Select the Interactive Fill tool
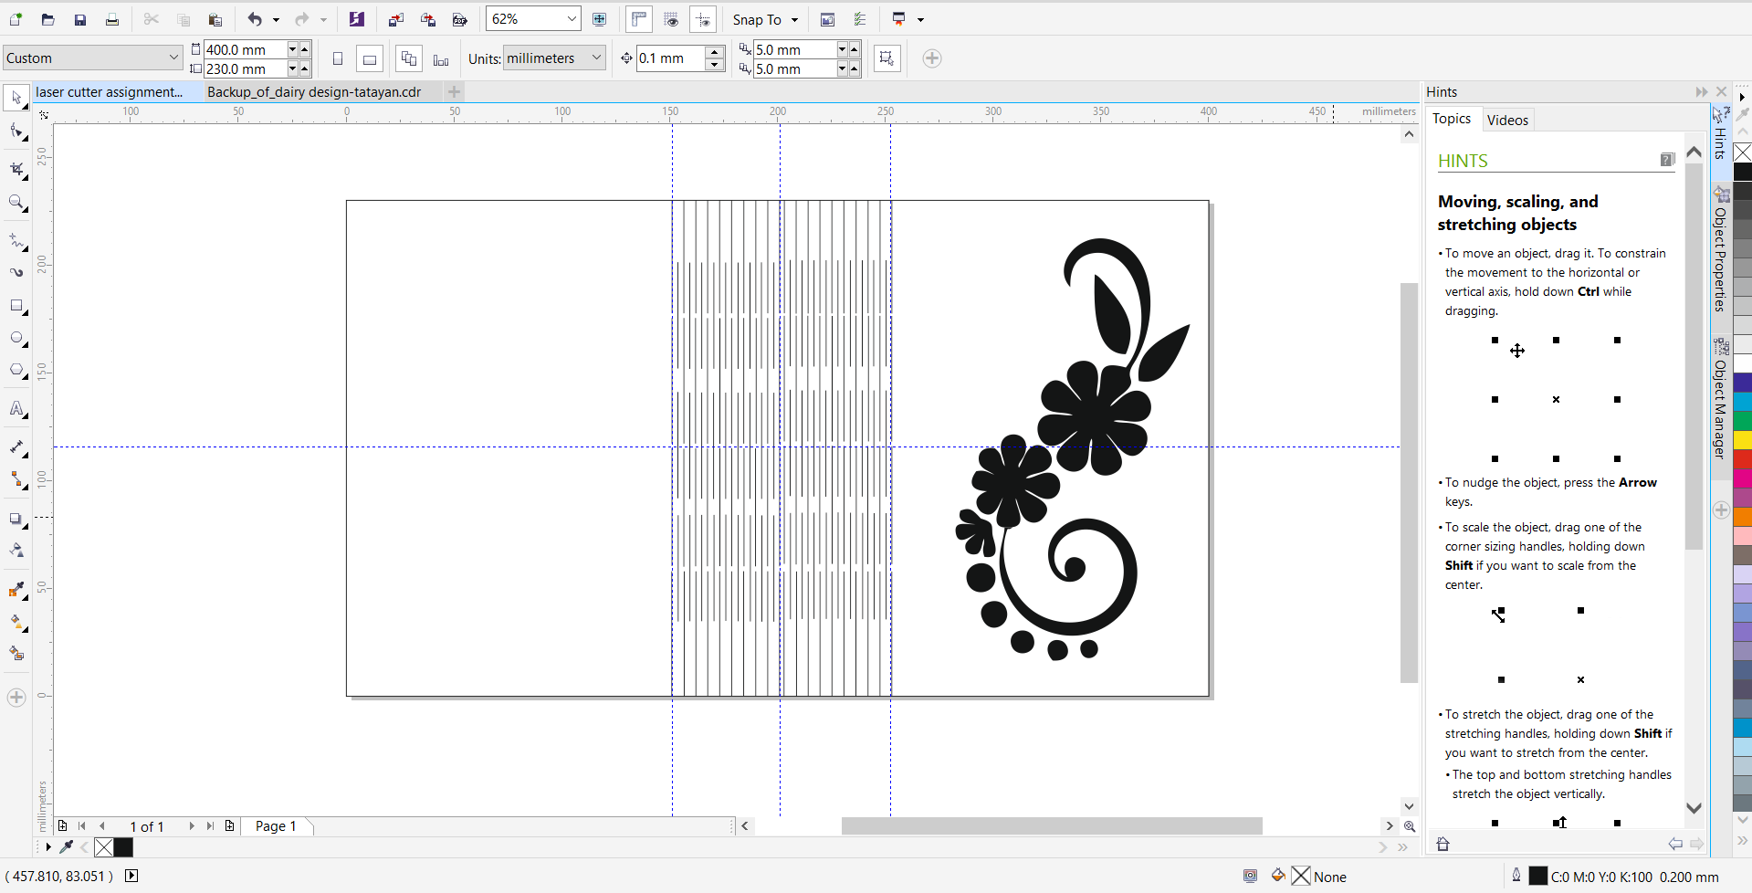This screenshot has height=893, width=1752. [x=16, y=622]
